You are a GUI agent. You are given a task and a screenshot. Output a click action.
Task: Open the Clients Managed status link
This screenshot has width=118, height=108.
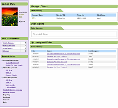coord(8,43)
